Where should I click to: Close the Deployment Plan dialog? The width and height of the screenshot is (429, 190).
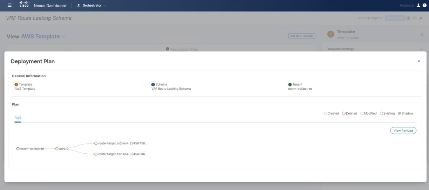click(418, 61)
